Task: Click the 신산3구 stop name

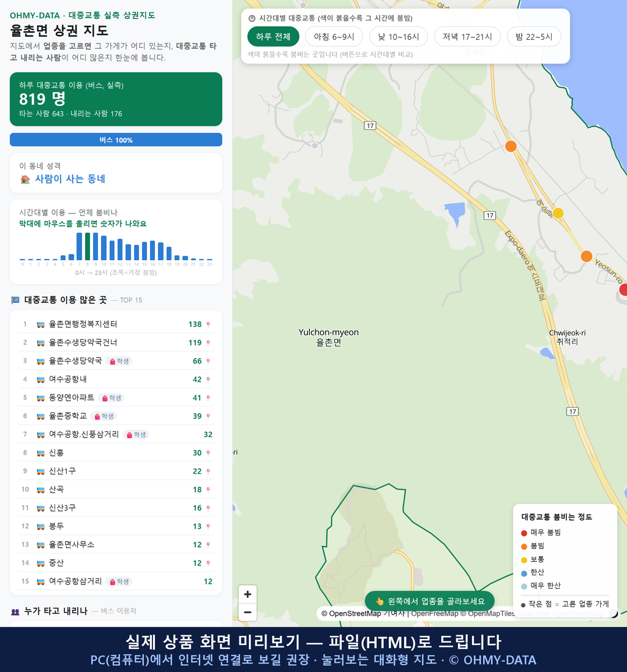Action: (x=62, y=508)
